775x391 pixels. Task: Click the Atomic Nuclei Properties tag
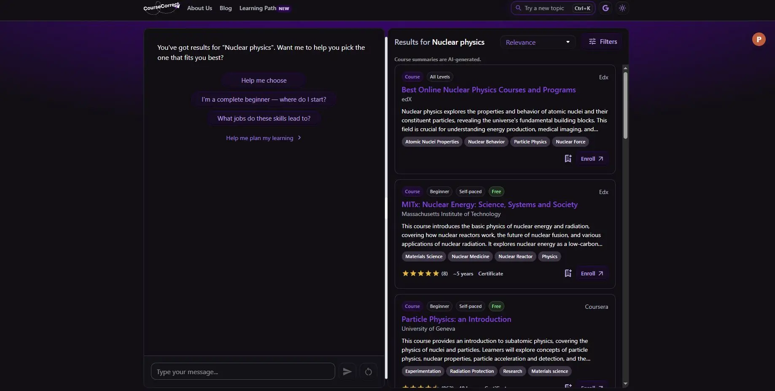coord(432,142)
